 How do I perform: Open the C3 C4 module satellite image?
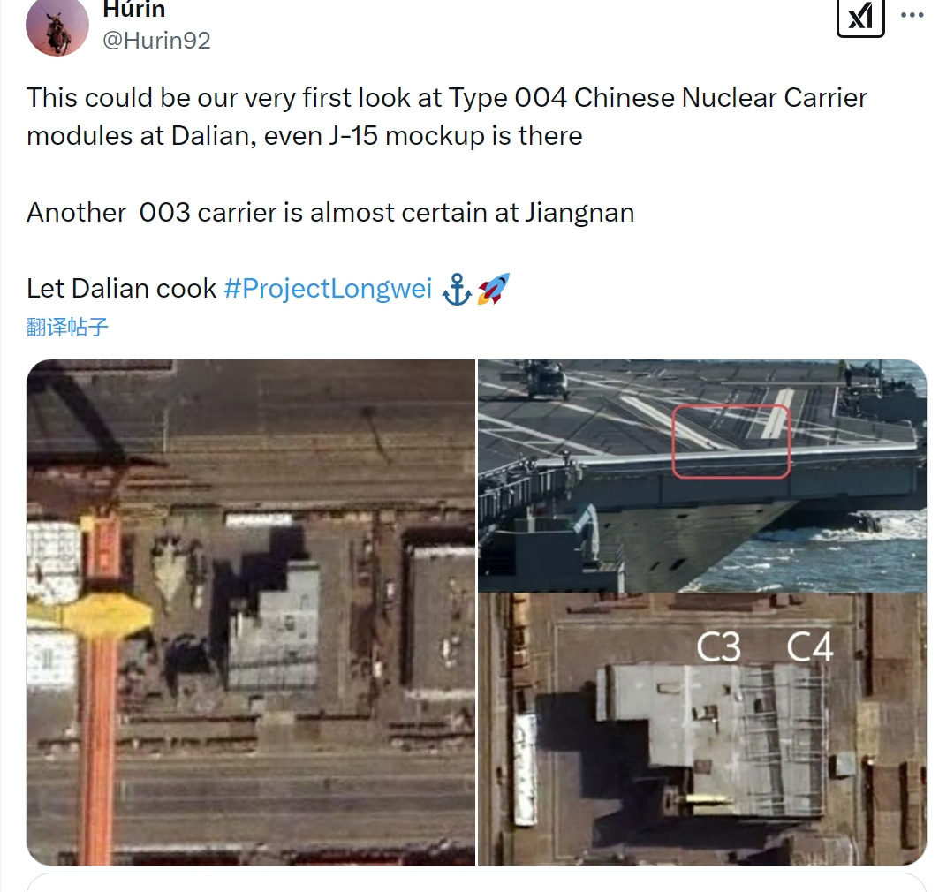[x=702, y=729]
